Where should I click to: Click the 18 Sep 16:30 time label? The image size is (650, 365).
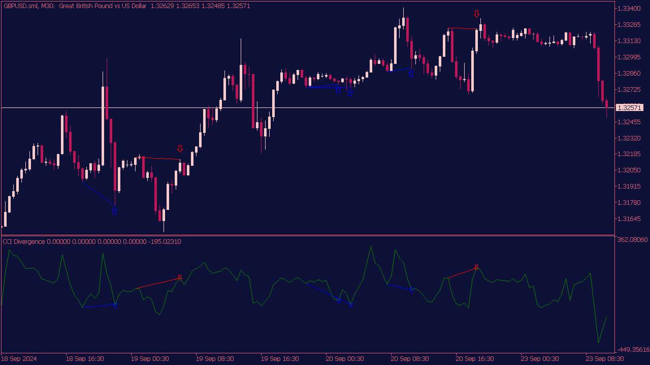point(85,358)
